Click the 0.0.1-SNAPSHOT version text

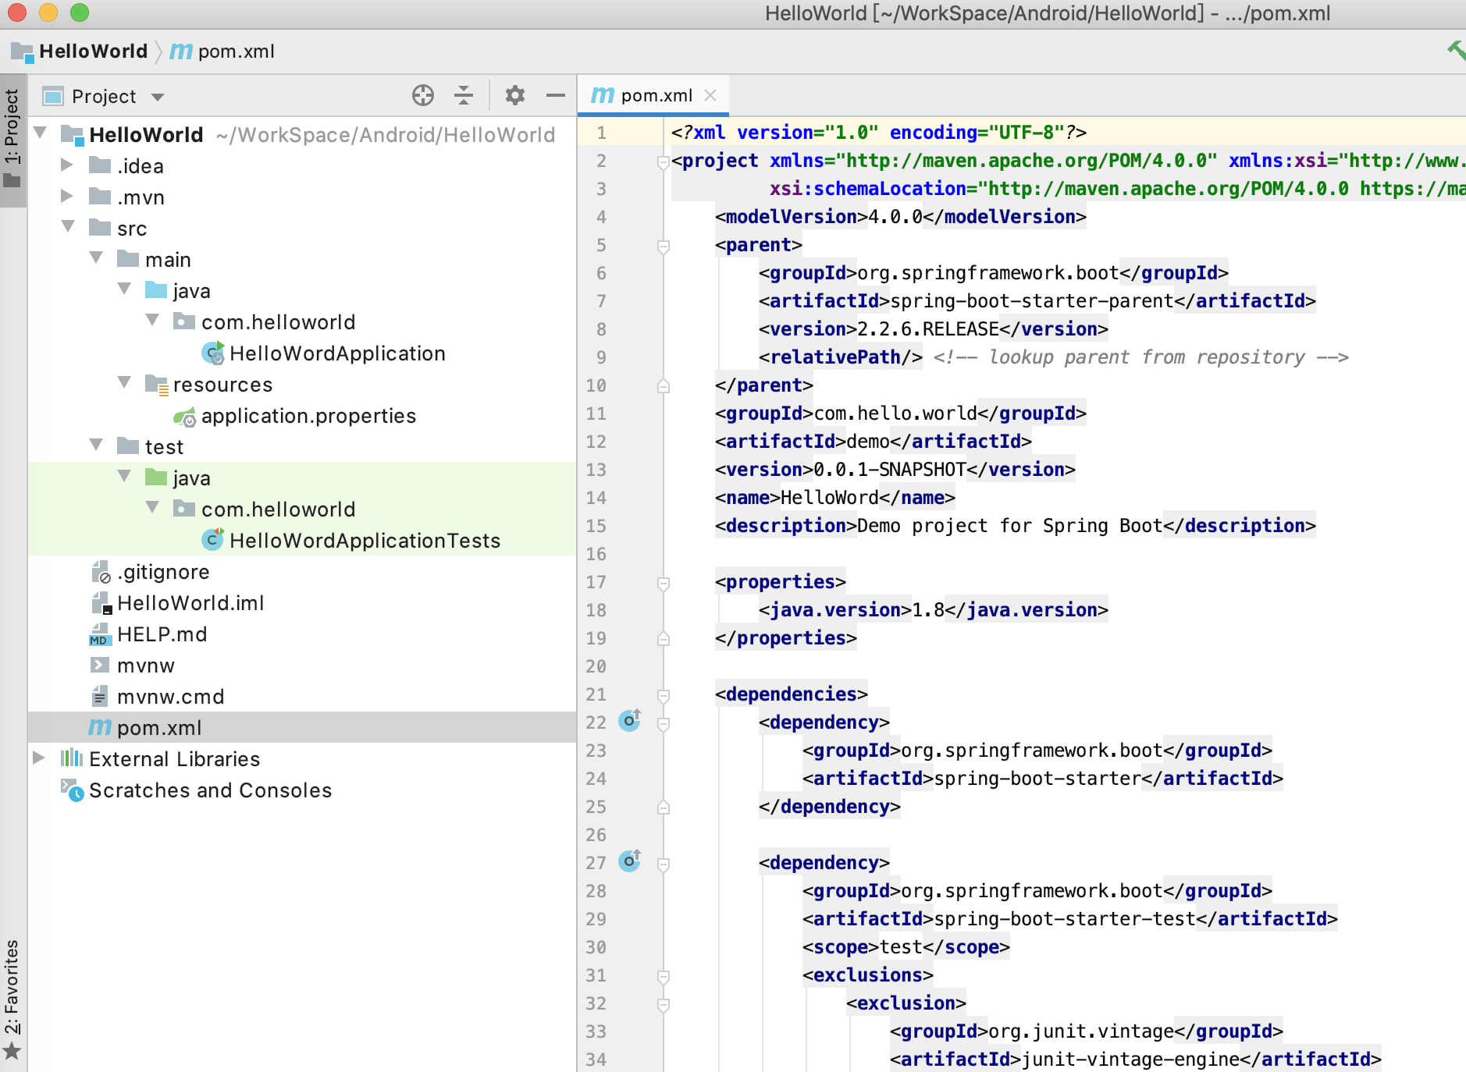tap(890, 470)
